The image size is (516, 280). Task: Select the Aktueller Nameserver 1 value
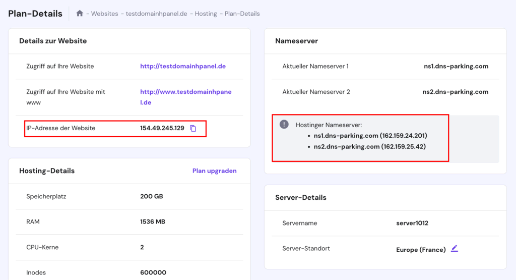pos(456,66)
